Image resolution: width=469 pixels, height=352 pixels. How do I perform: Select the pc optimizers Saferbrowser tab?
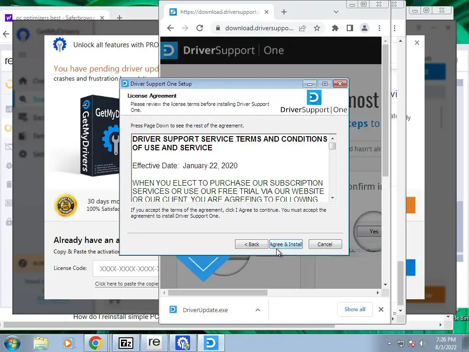[x=55, y=18]
